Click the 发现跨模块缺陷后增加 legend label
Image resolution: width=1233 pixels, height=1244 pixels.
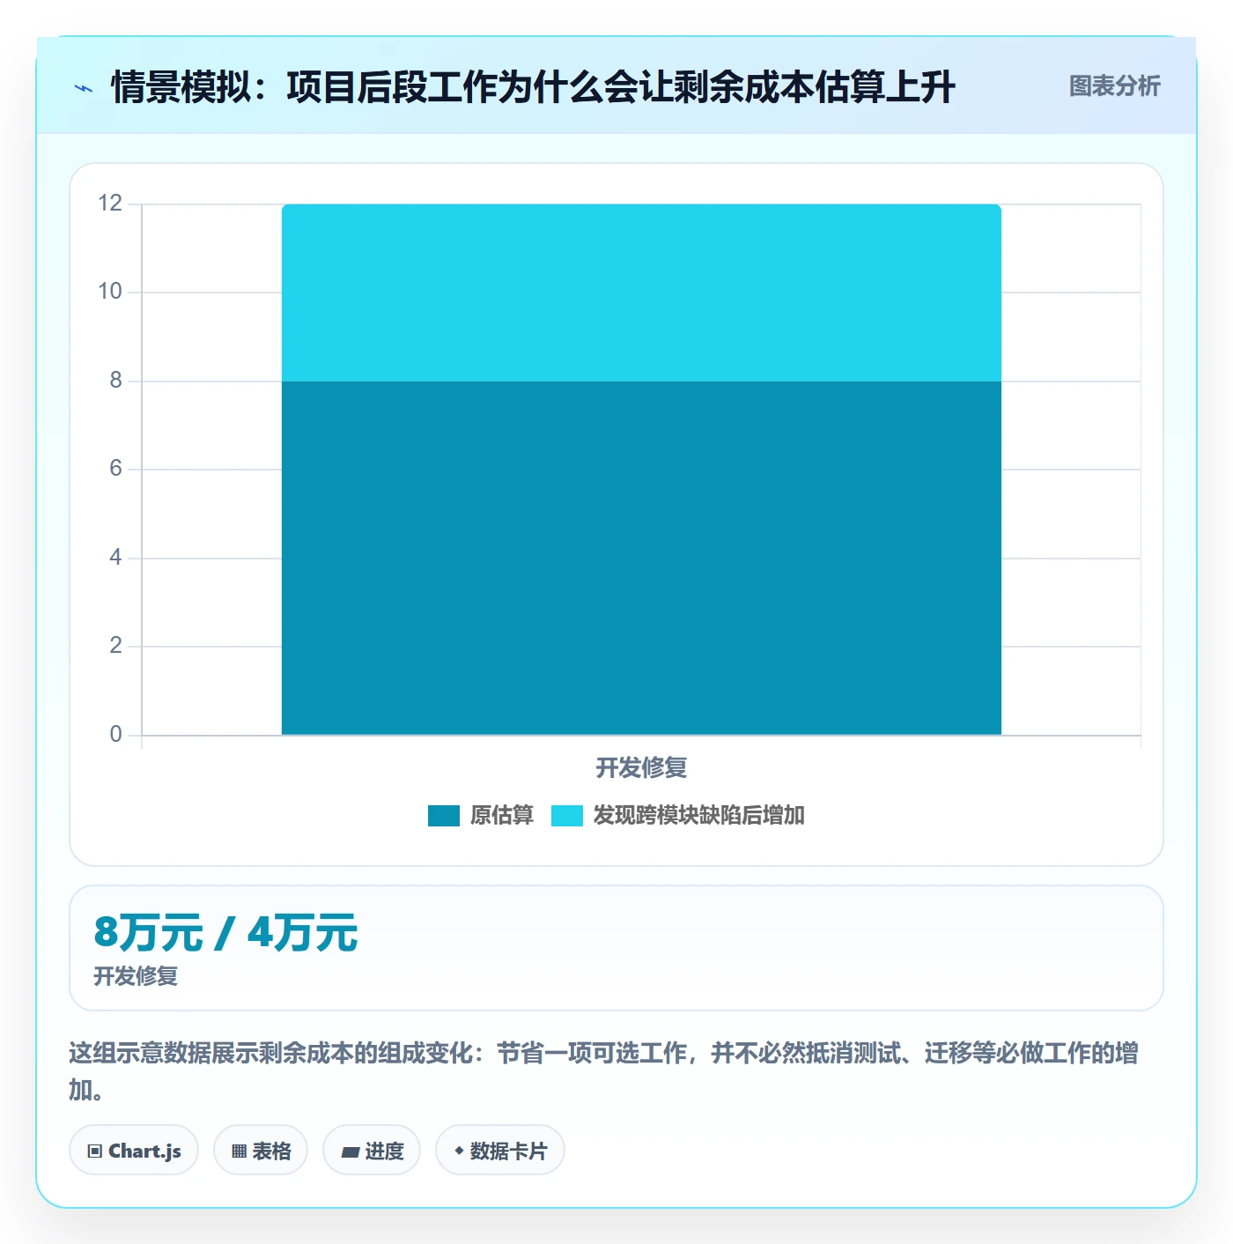point(698,815)
